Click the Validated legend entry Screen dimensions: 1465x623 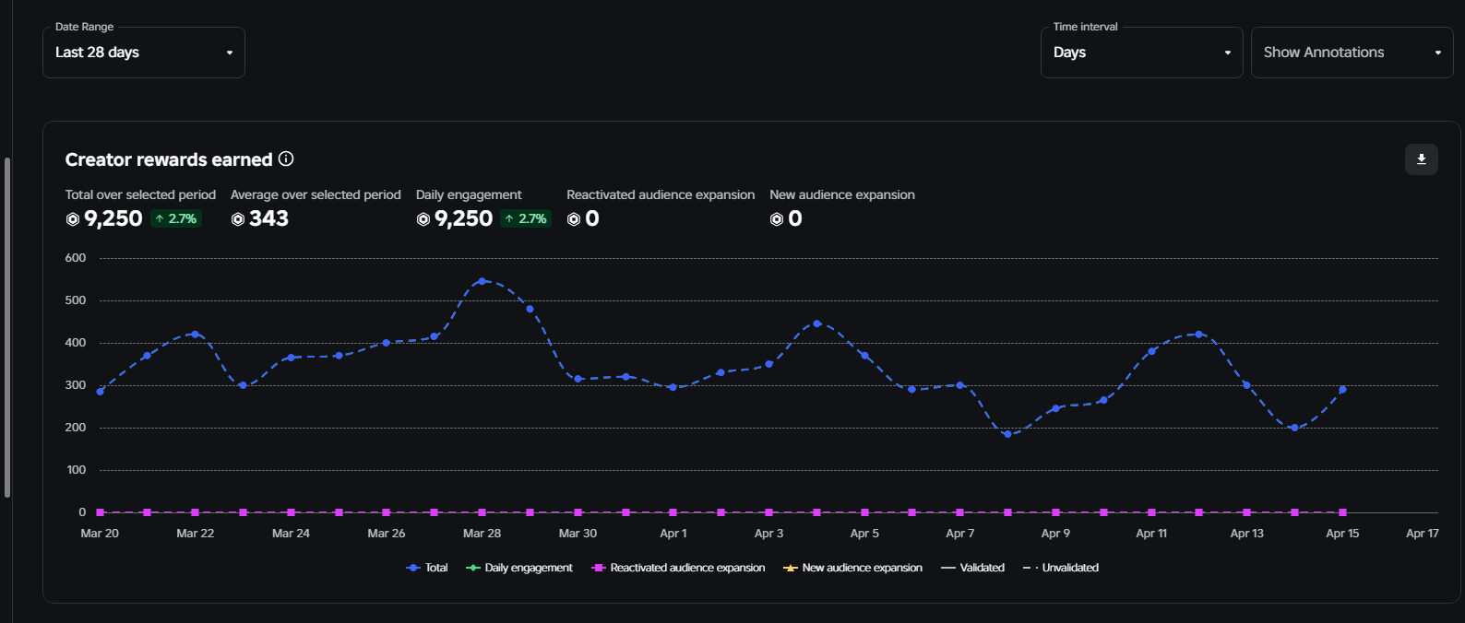973,568
